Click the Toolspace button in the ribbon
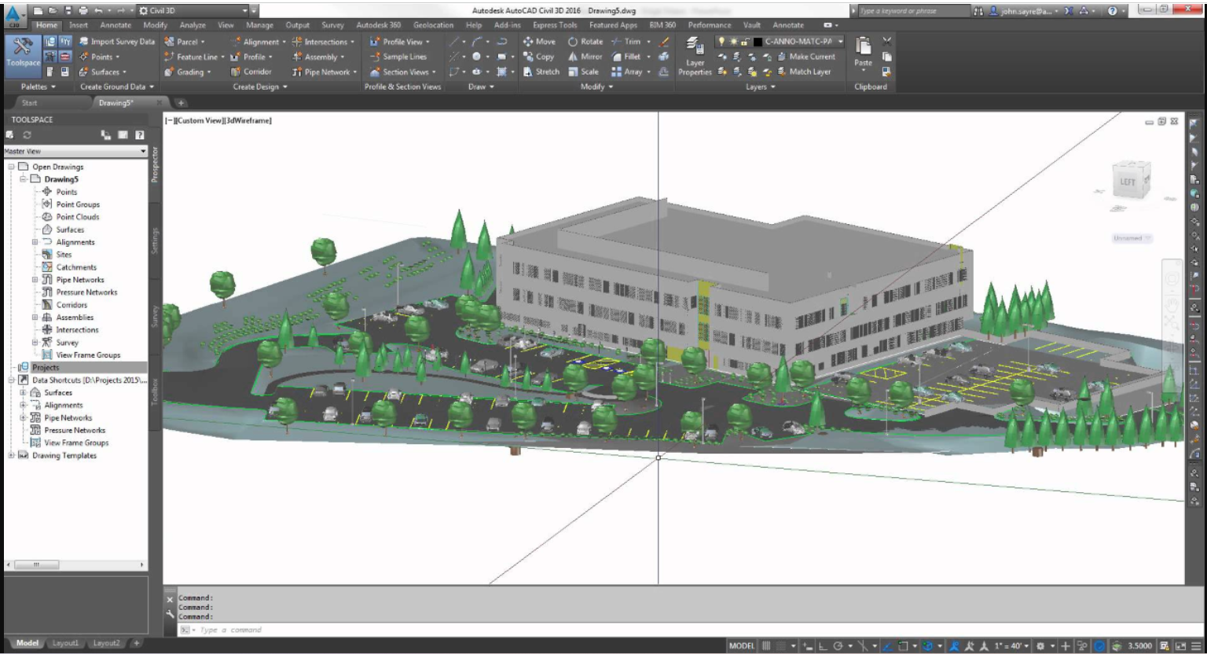This screenshot has width=1207, height=654. tap(23, 52)
